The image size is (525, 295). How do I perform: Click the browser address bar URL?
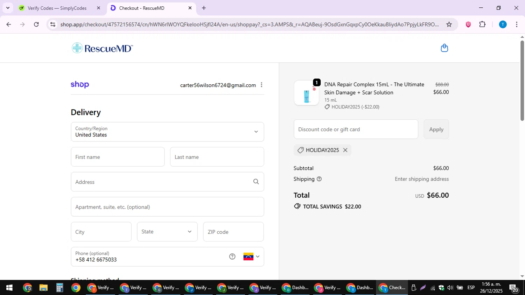[x=249, y=24]
